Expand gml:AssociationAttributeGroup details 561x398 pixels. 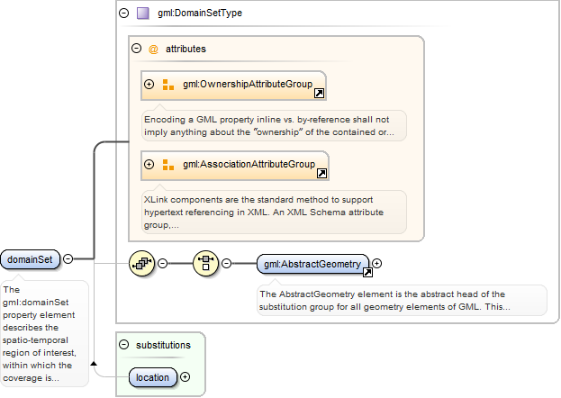pos(149,165)
